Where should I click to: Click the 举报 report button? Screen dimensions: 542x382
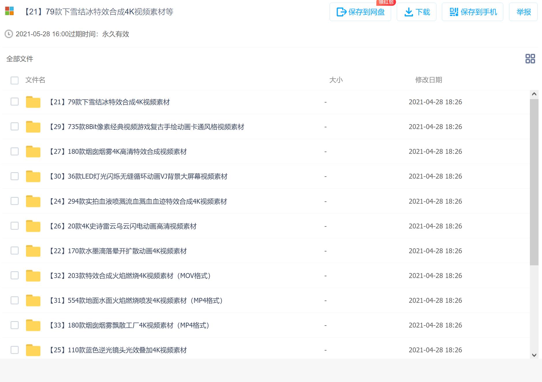tap(523, 12)
